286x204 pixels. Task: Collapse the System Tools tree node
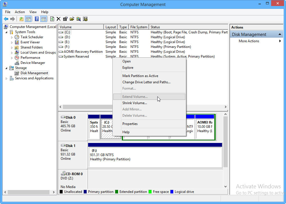(6, 32)
